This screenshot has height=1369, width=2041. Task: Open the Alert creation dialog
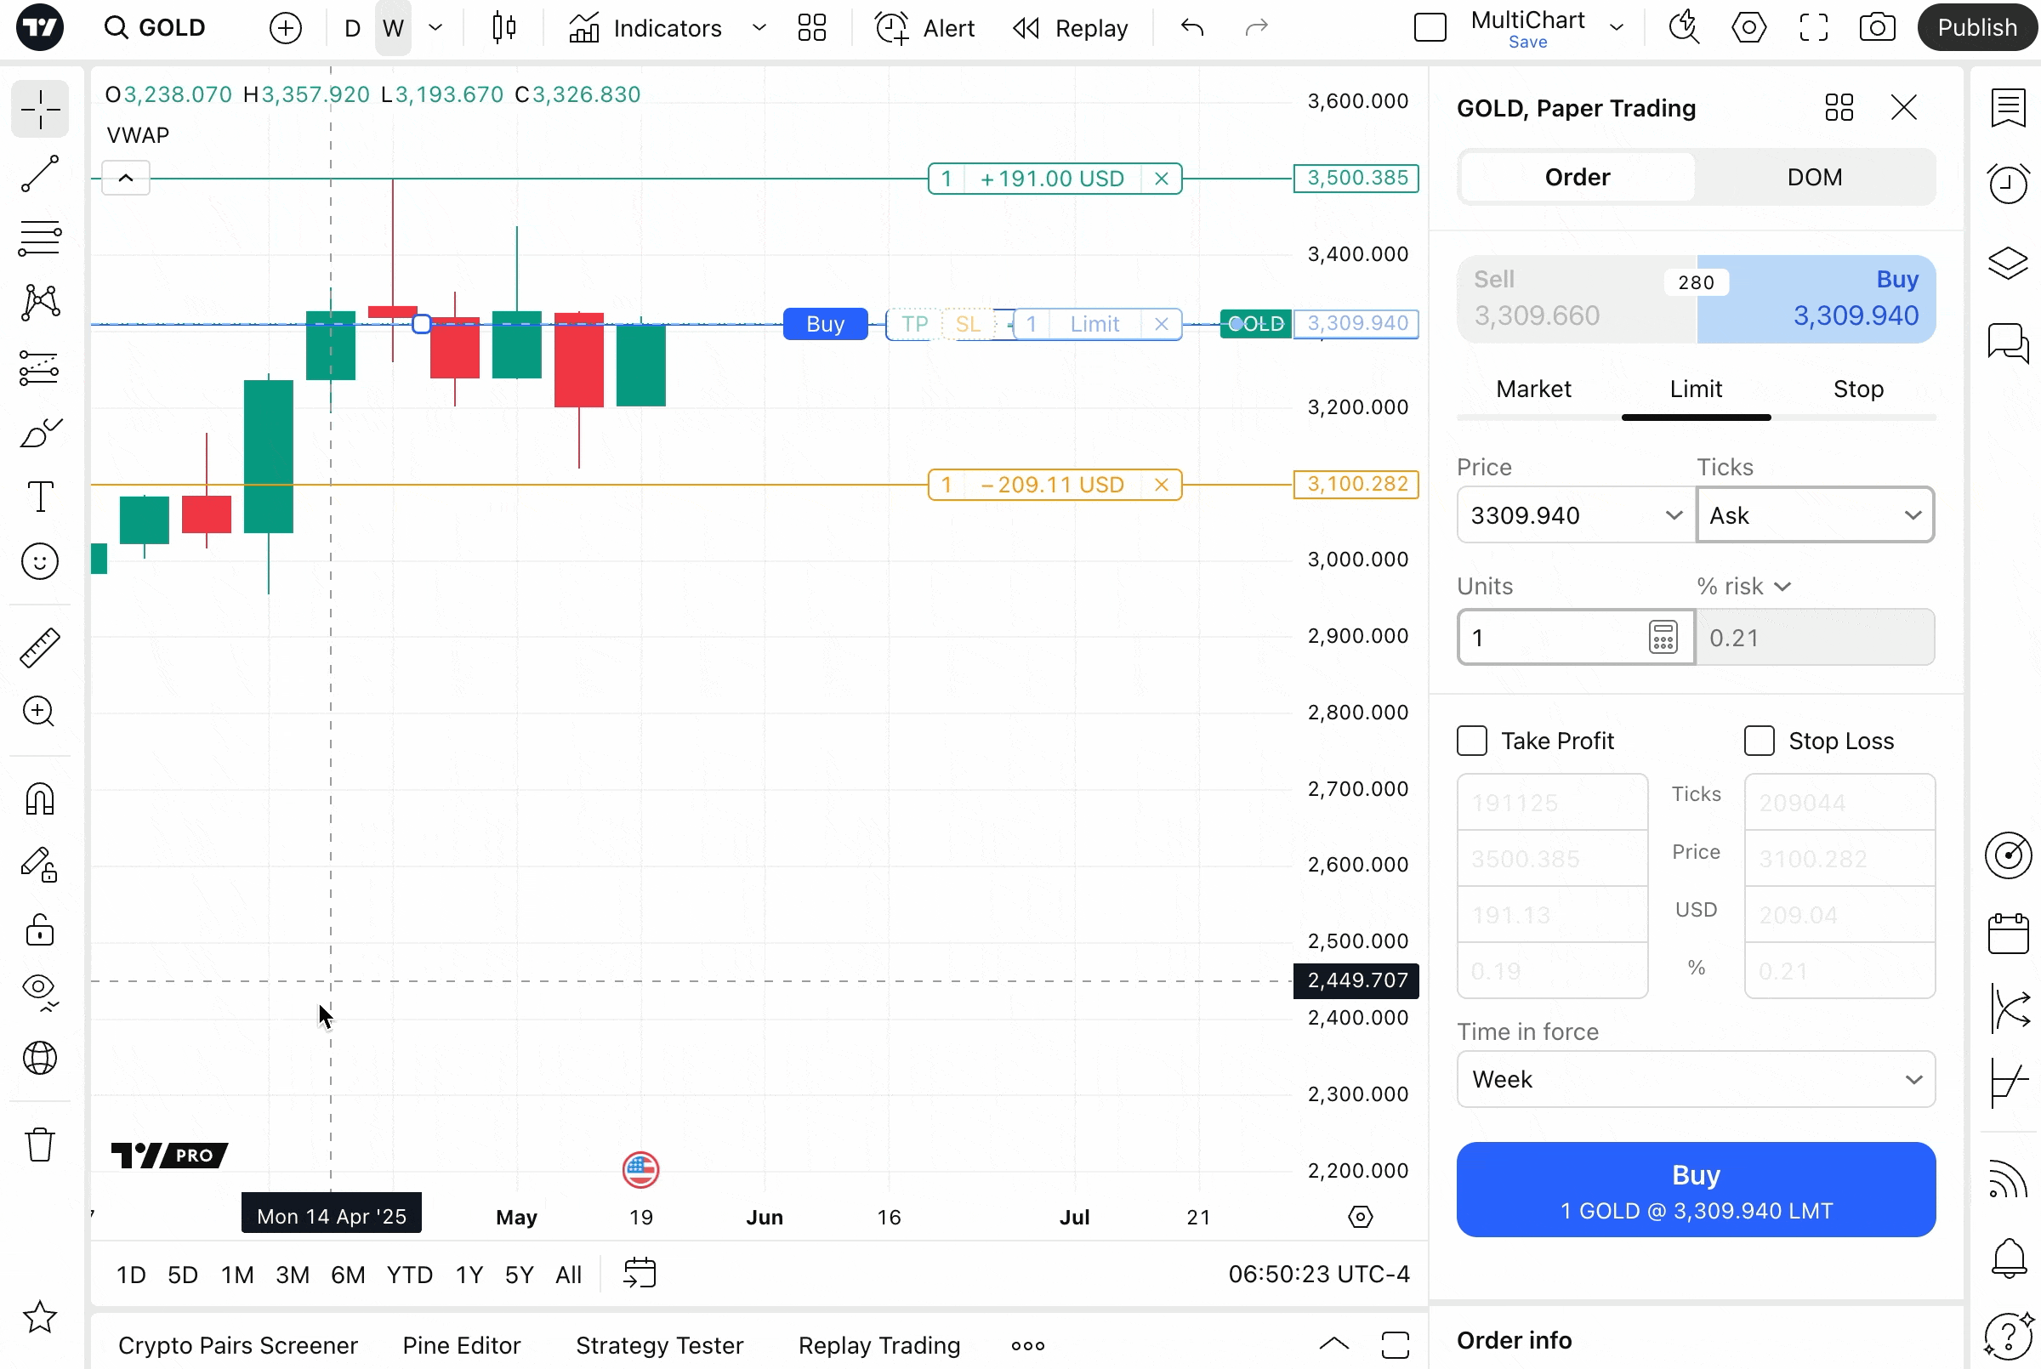click(x=925, y=28)
